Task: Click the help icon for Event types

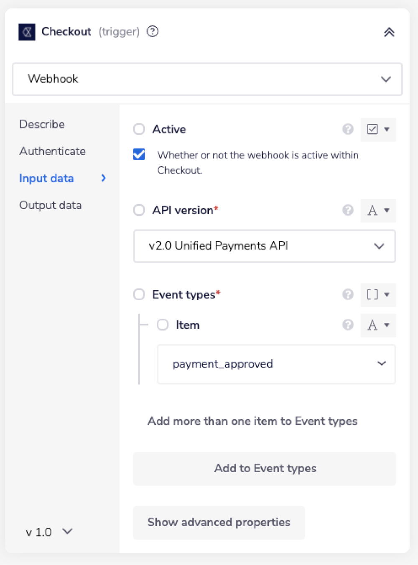Action: (348, 294)
